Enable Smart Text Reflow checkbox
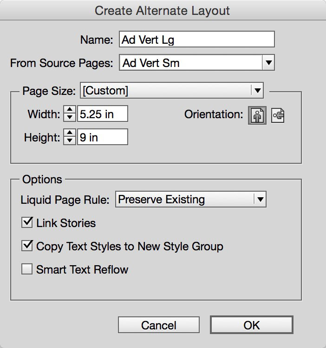The height and width of the screenshot is (348, 326). (27, 269)
